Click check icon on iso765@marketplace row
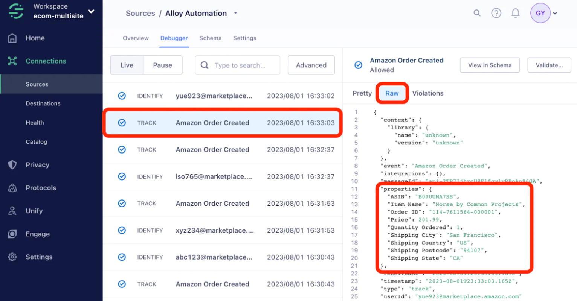This screenshot has width=577, height=301. tap(122, 176)
